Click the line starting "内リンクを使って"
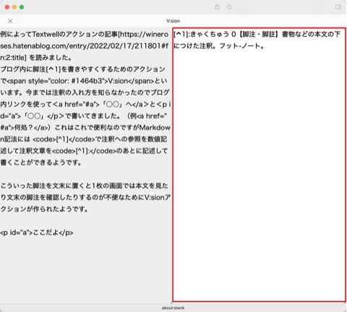Image resolution: width=347 pixels, height=312 pixels. (x=85, y=104)
